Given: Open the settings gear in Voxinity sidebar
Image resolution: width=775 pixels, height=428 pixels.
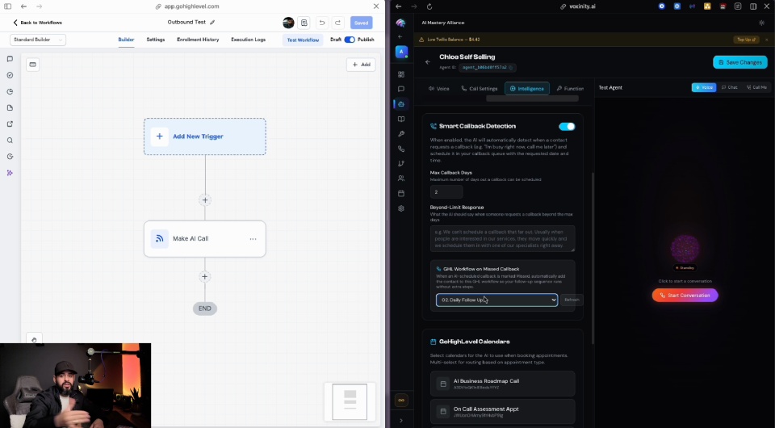Looking at the screenshot, I should [401, 208].
